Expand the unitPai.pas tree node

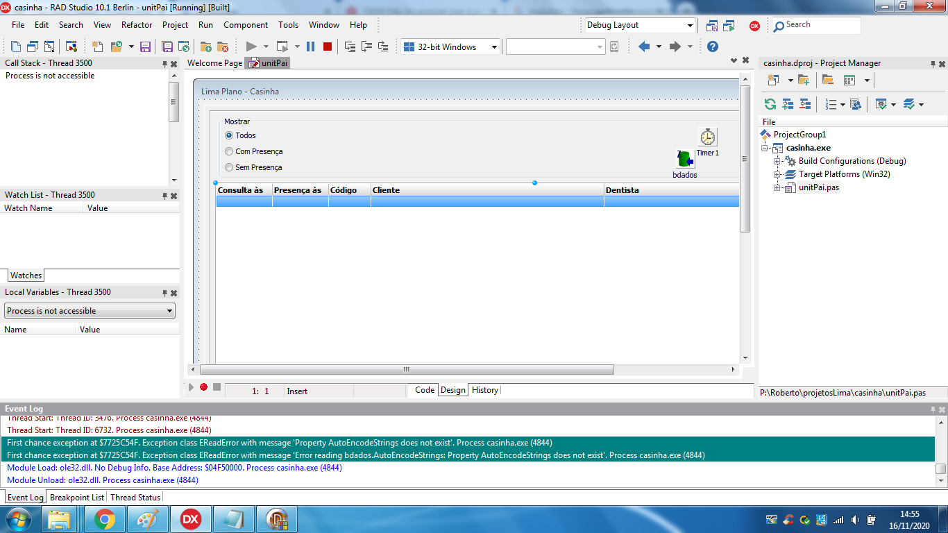tap(777, 187)
